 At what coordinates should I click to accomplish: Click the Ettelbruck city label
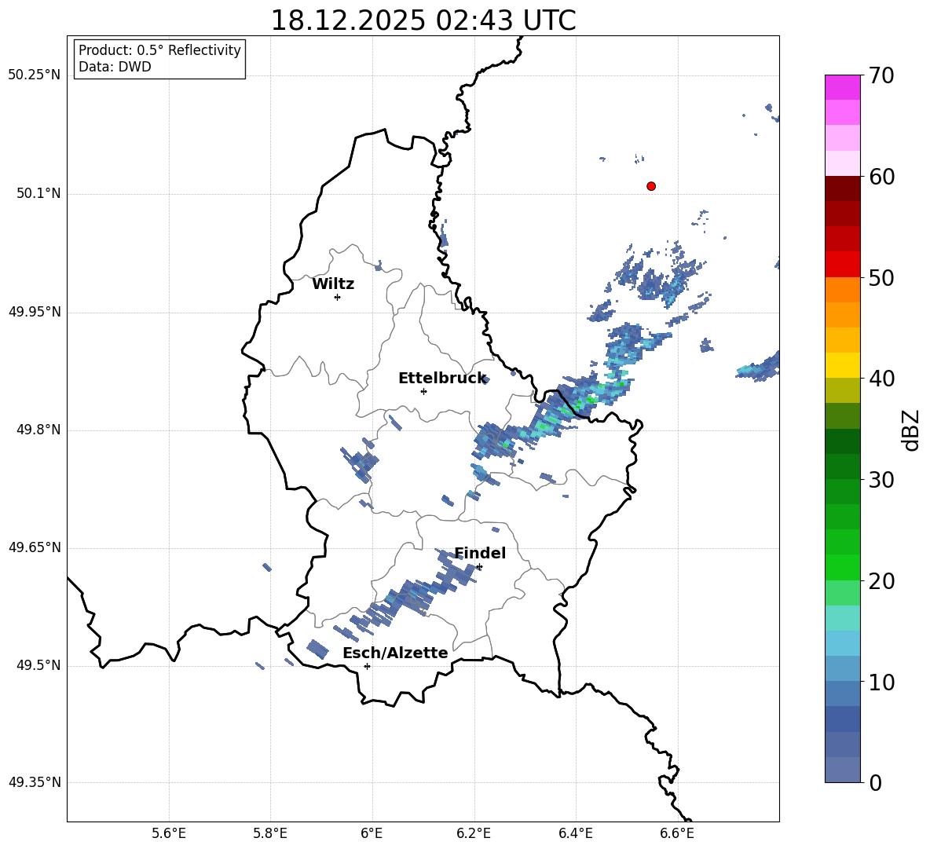tap(442, 379)
